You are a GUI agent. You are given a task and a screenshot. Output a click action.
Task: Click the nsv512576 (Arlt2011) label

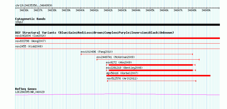[122, 79]
